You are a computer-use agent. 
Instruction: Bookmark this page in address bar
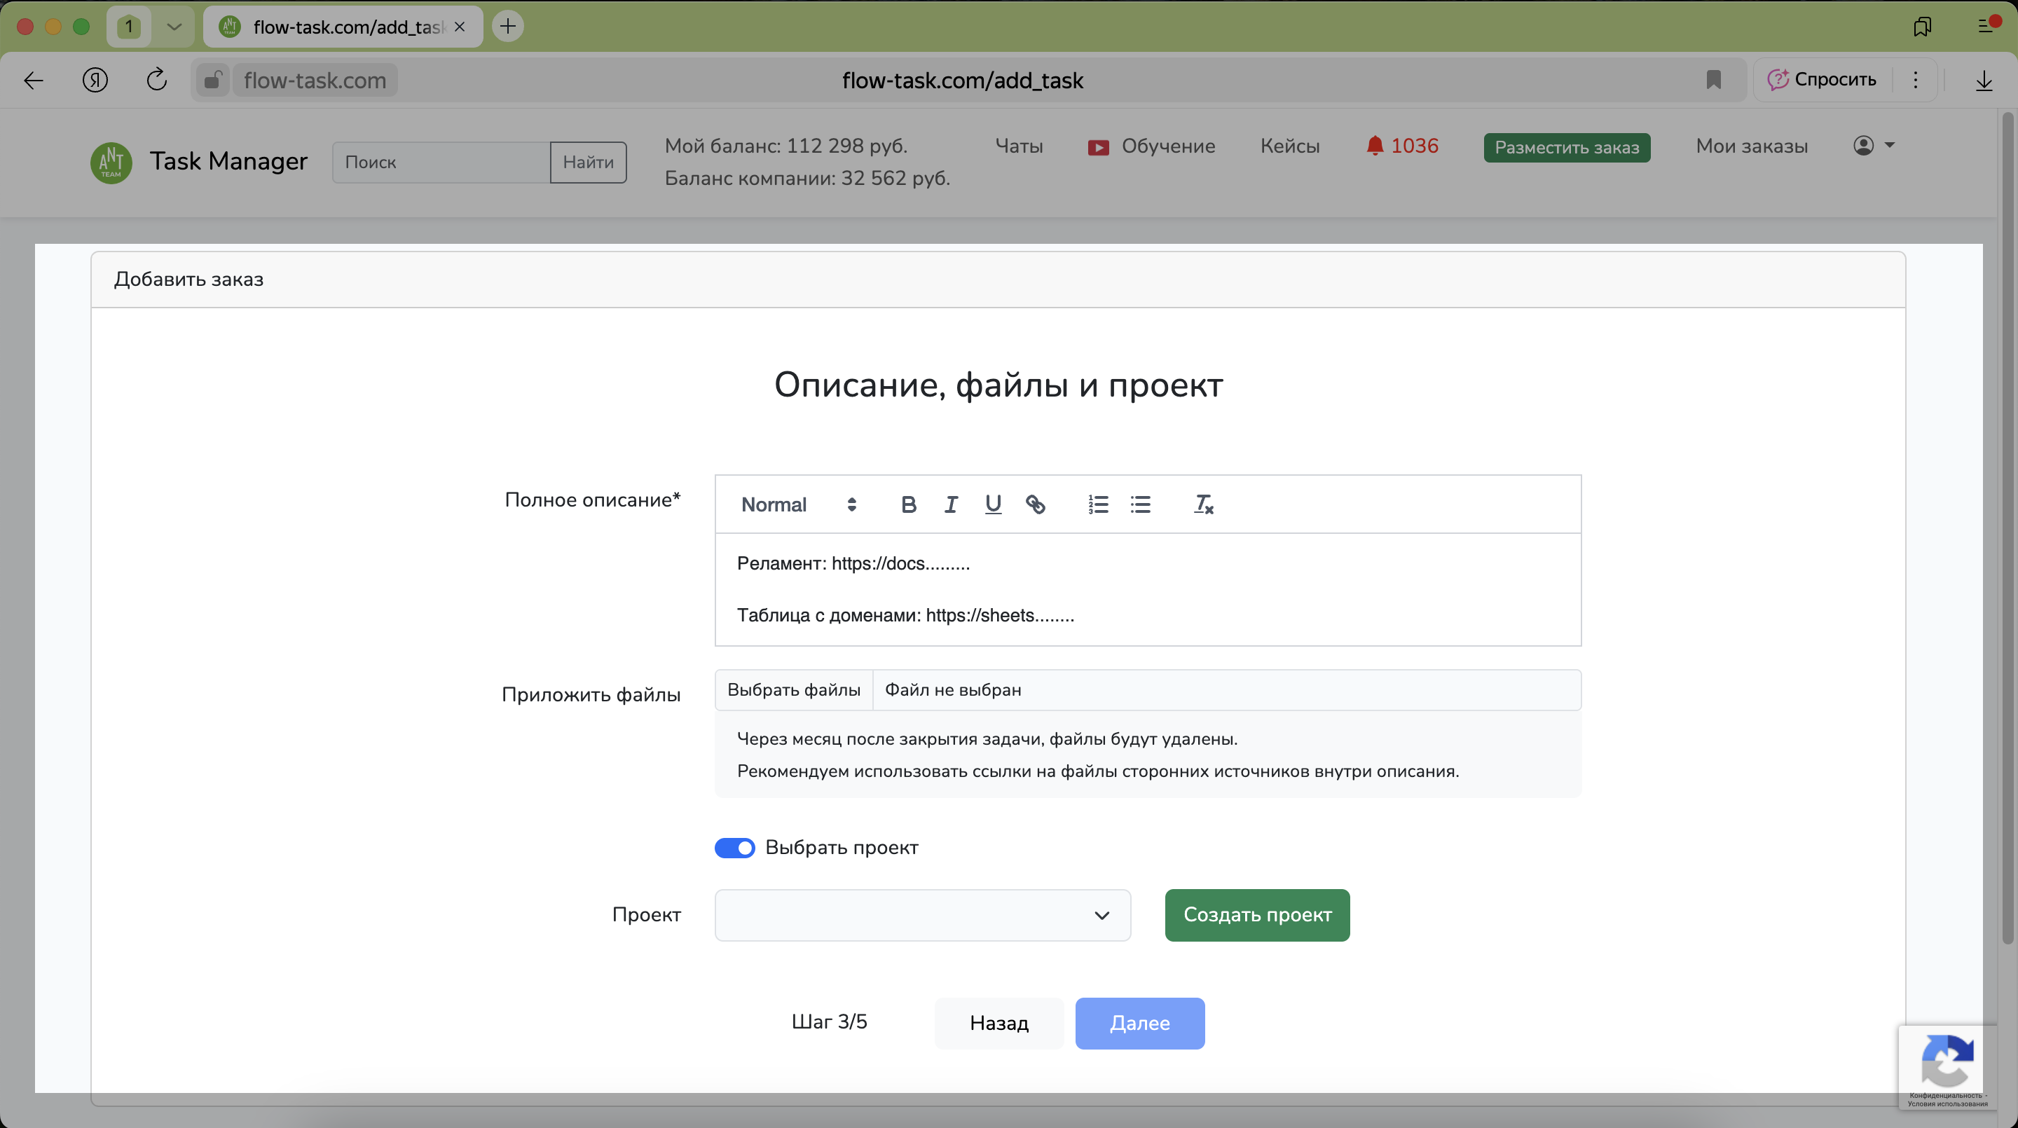click(x=1713, y=80)
